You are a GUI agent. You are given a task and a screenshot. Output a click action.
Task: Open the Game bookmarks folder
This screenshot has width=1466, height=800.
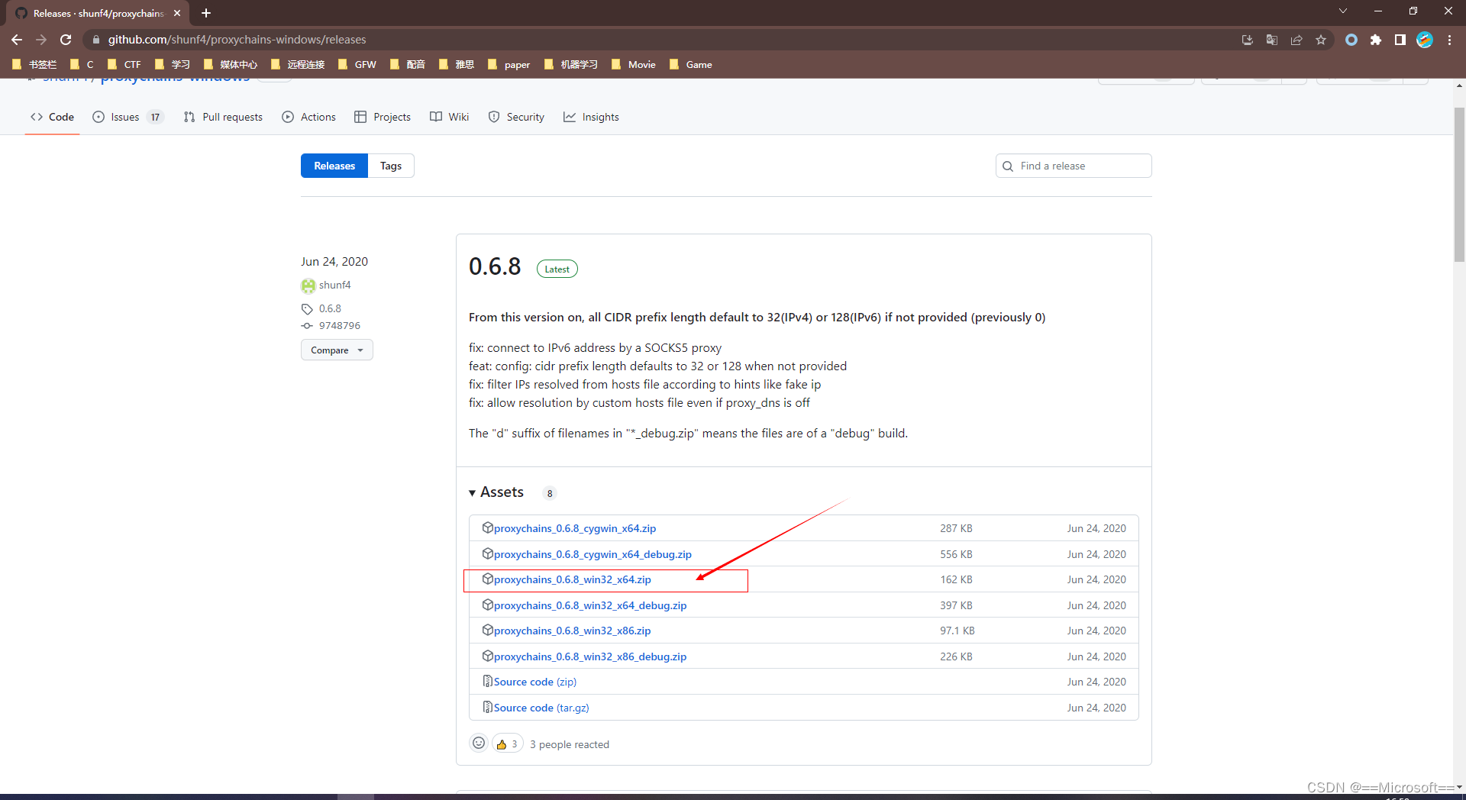pyautogui.click(x=691, y=64)
